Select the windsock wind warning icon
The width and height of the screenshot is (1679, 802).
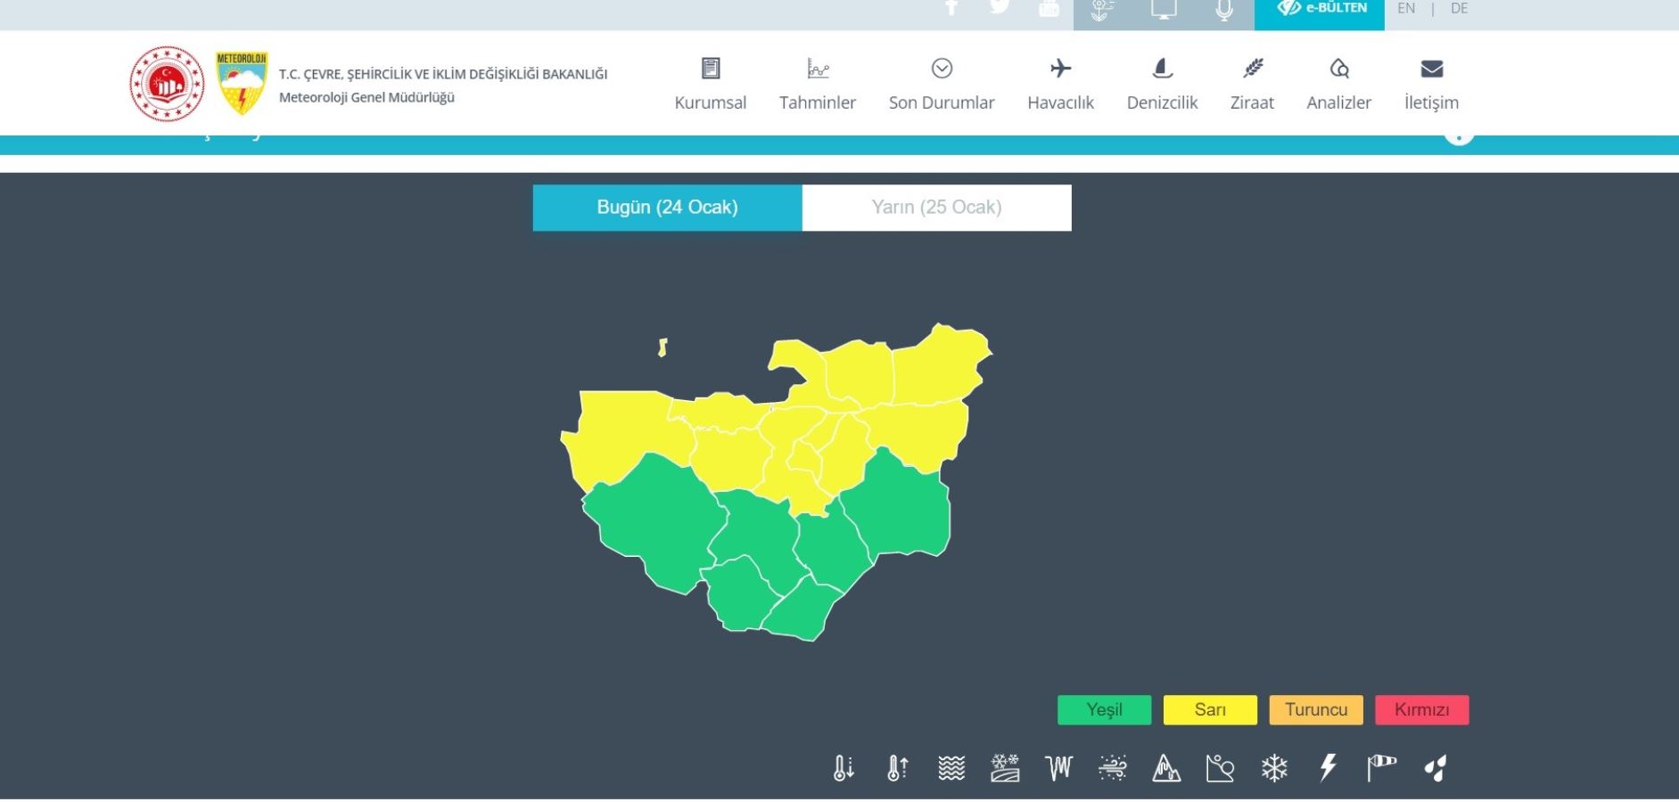coord(1381,767)
